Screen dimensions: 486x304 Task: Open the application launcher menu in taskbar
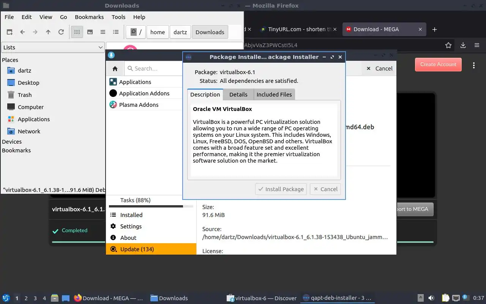pos(6,298)
